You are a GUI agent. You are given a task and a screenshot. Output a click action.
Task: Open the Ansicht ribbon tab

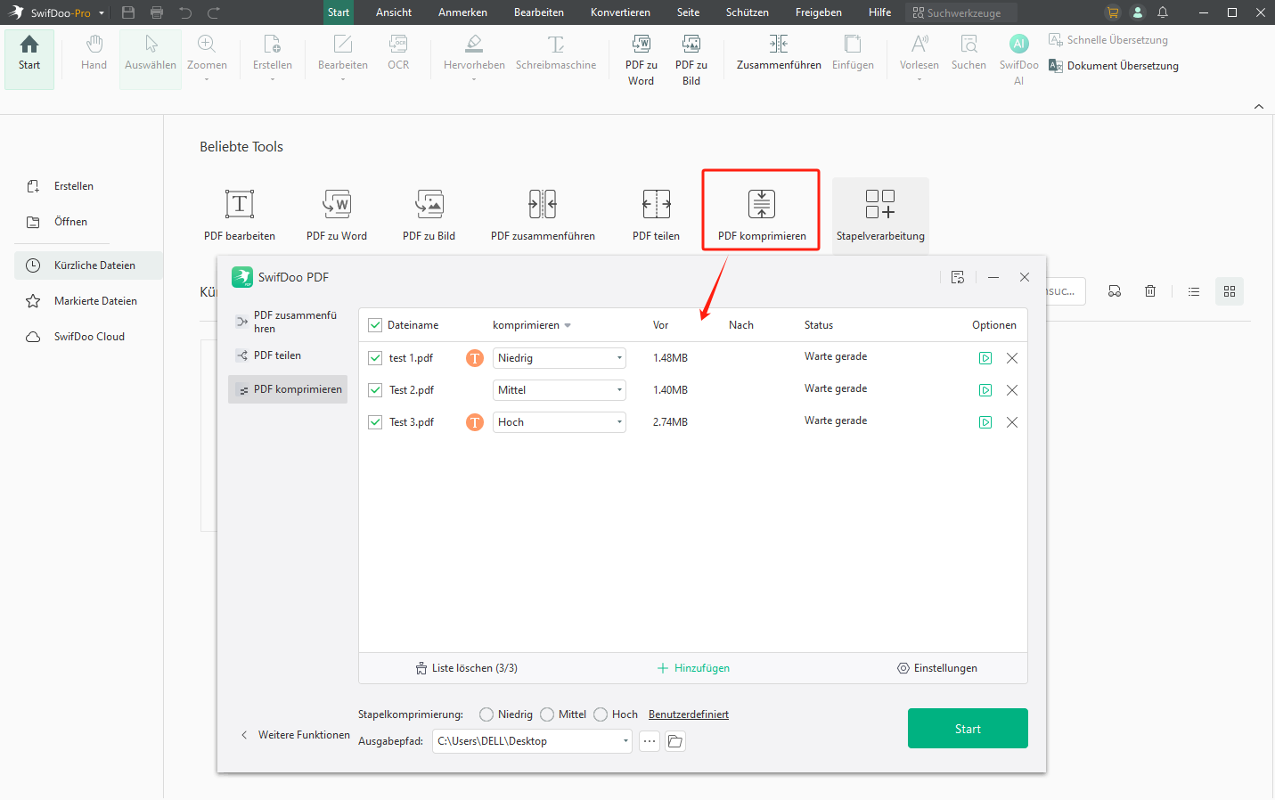[x=394, y=12]
